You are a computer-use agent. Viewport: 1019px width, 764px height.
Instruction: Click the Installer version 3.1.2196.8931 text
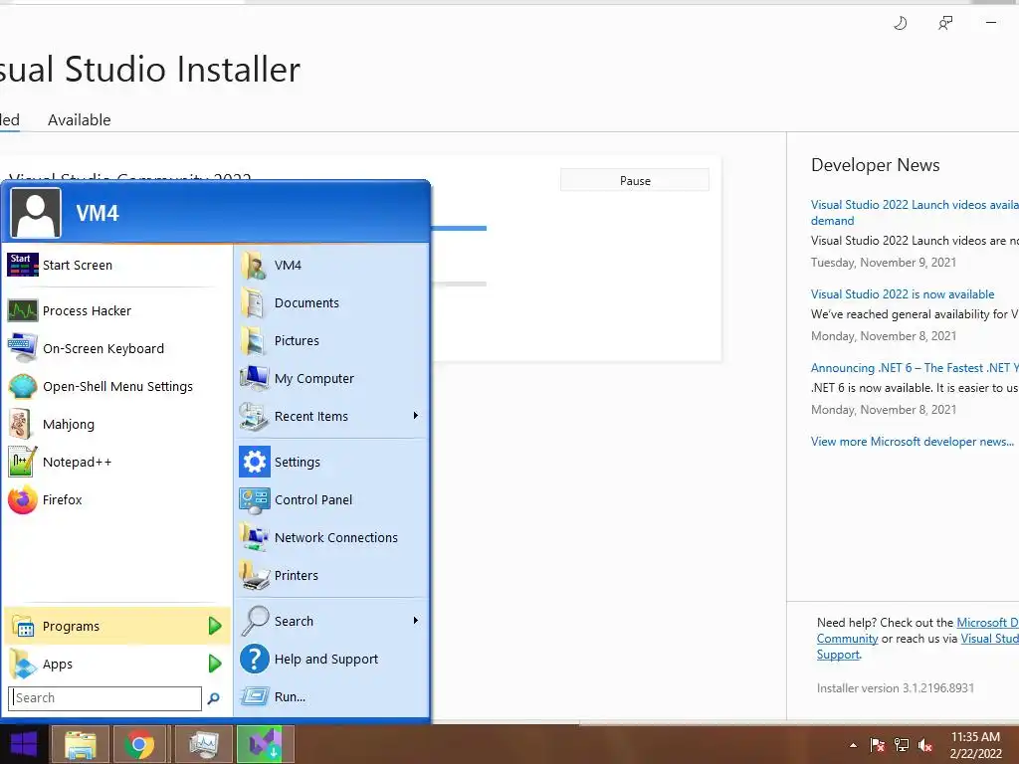tap(895, 688)
